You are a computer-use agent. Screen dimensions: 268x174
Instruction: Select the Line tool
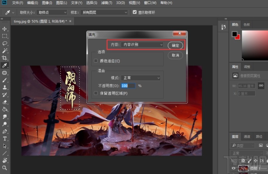5,153
